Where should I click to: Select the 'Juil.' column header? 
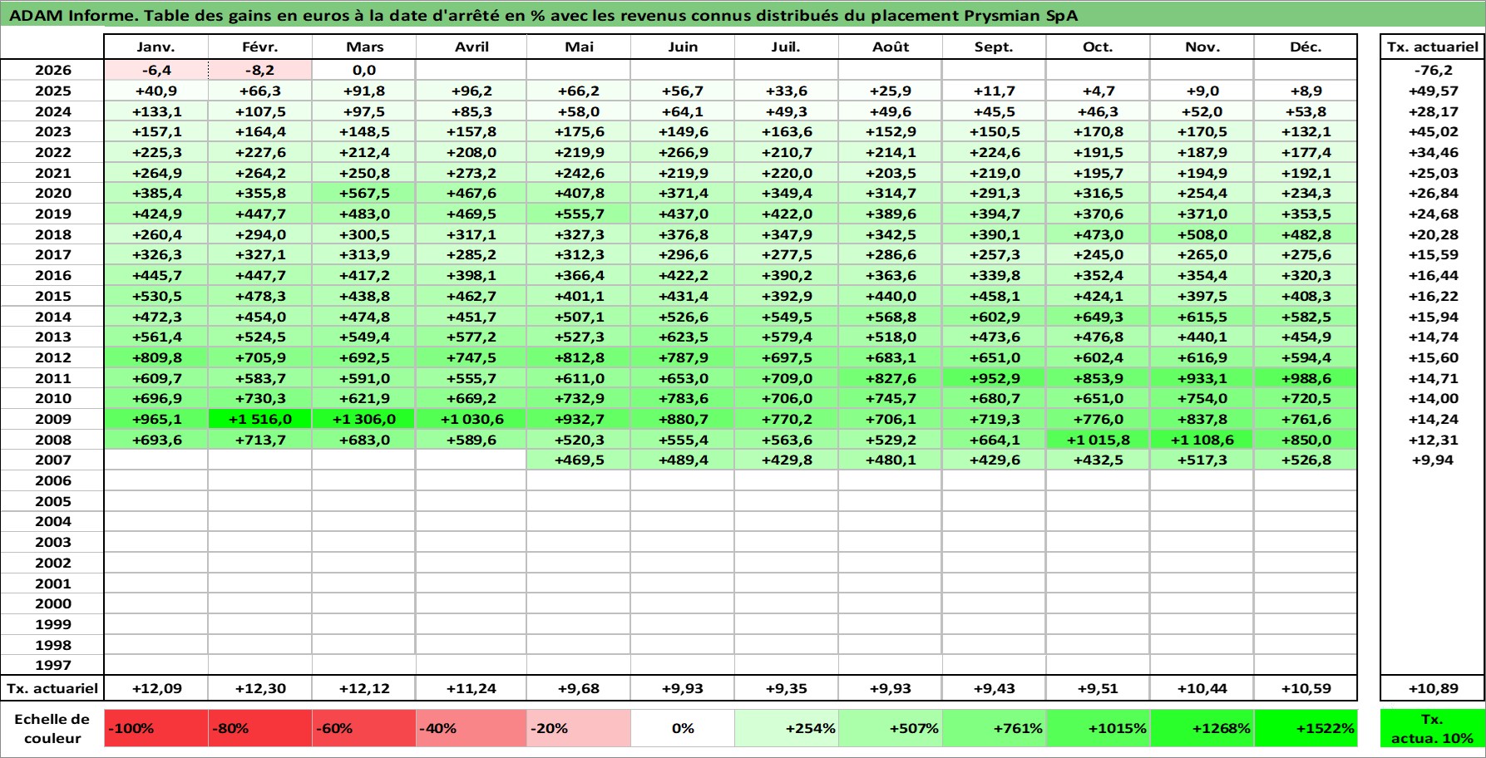tap(787, 47)
